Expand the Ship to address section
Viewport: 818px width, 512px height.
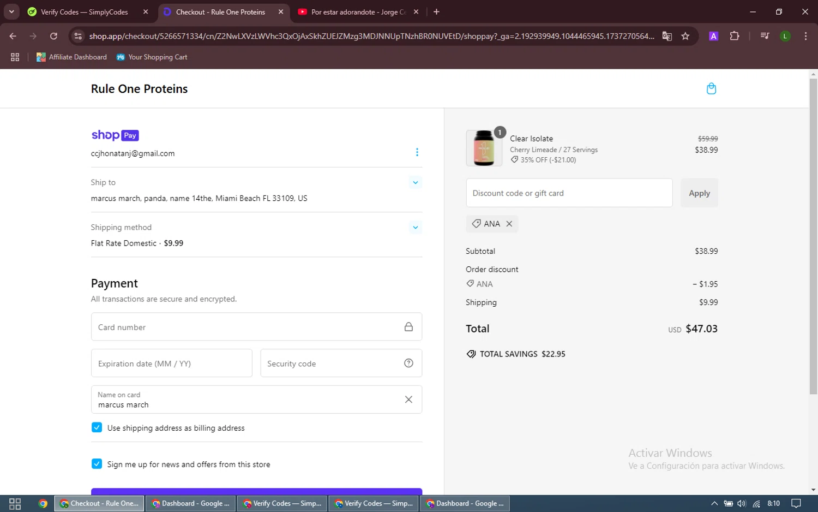(416, 182)
